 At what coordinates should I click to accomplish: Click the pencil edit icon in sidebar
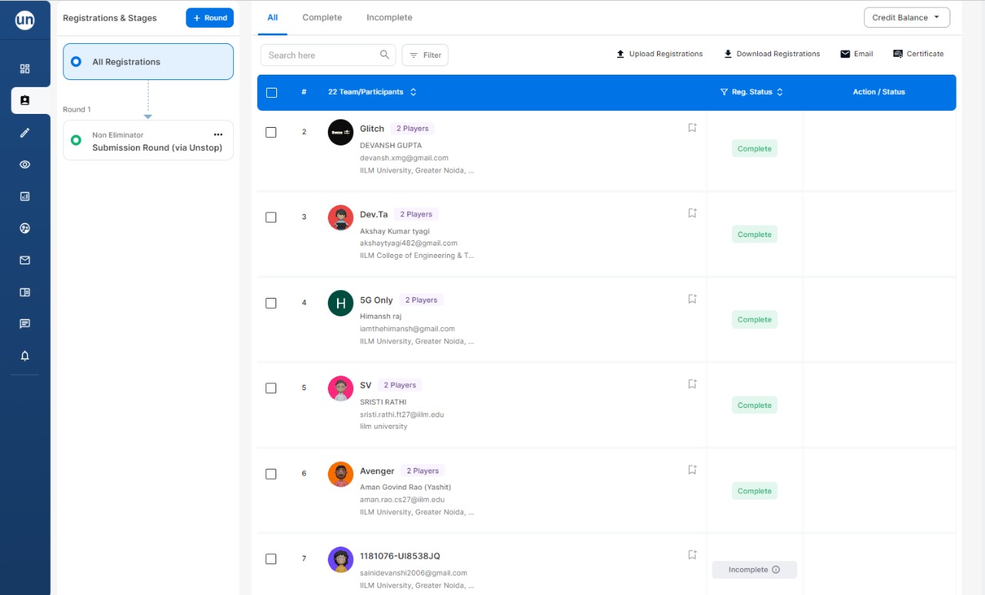tap(25, 132)
